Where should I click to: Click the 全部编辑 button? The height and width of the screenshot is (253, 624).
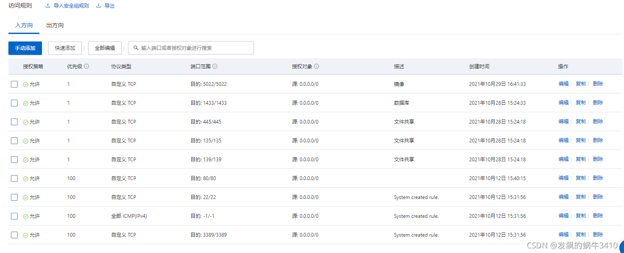(x=105, y=48)
